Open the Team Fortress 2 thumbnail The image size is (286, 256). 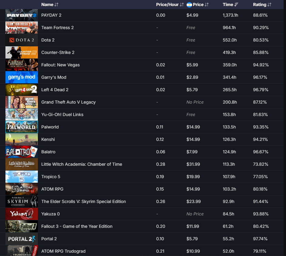click(22, 28)
